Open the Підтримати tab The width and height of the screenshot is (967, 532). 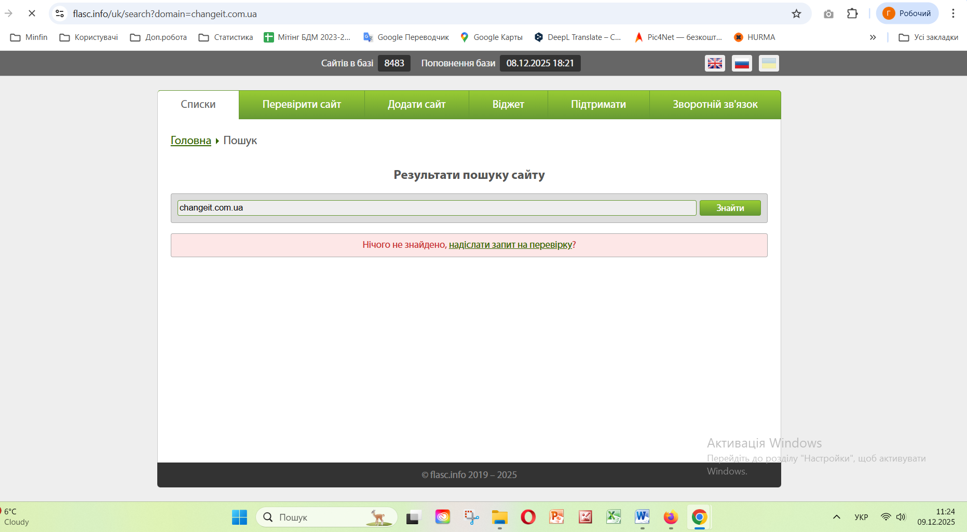[598, 104]
